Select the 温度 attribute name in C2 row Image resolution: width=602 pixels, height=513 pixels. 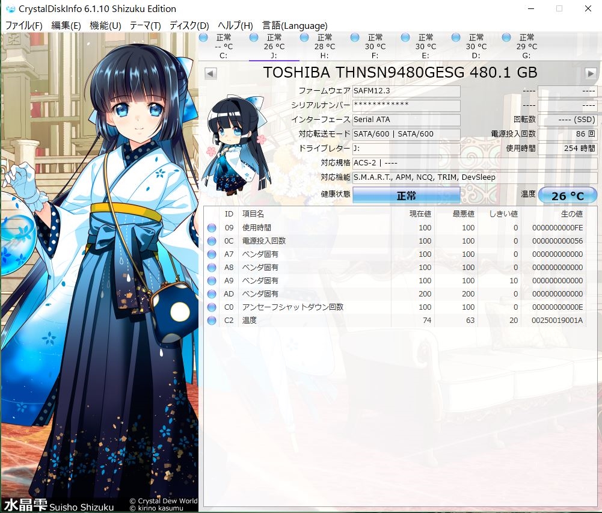[x=249, y=321]
